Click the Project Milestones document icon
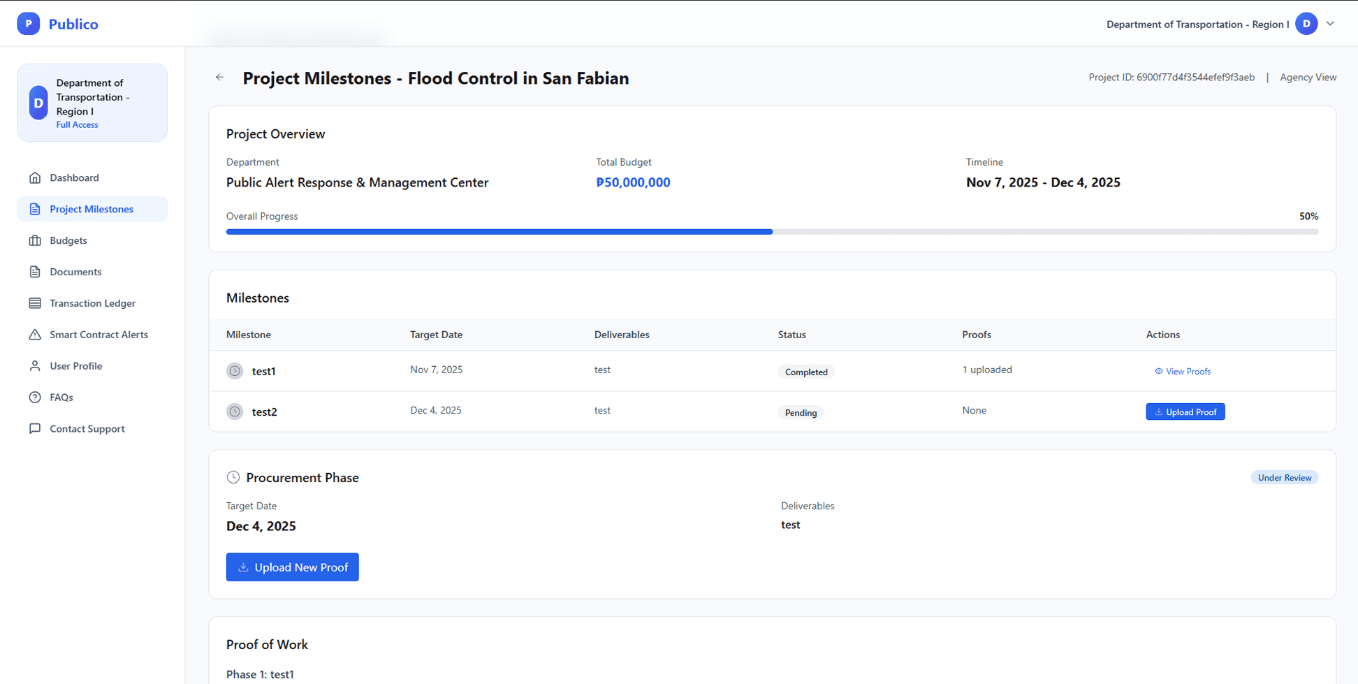Image resolution: width=1358 pixels, height=684 pixels. click(35, 209)
